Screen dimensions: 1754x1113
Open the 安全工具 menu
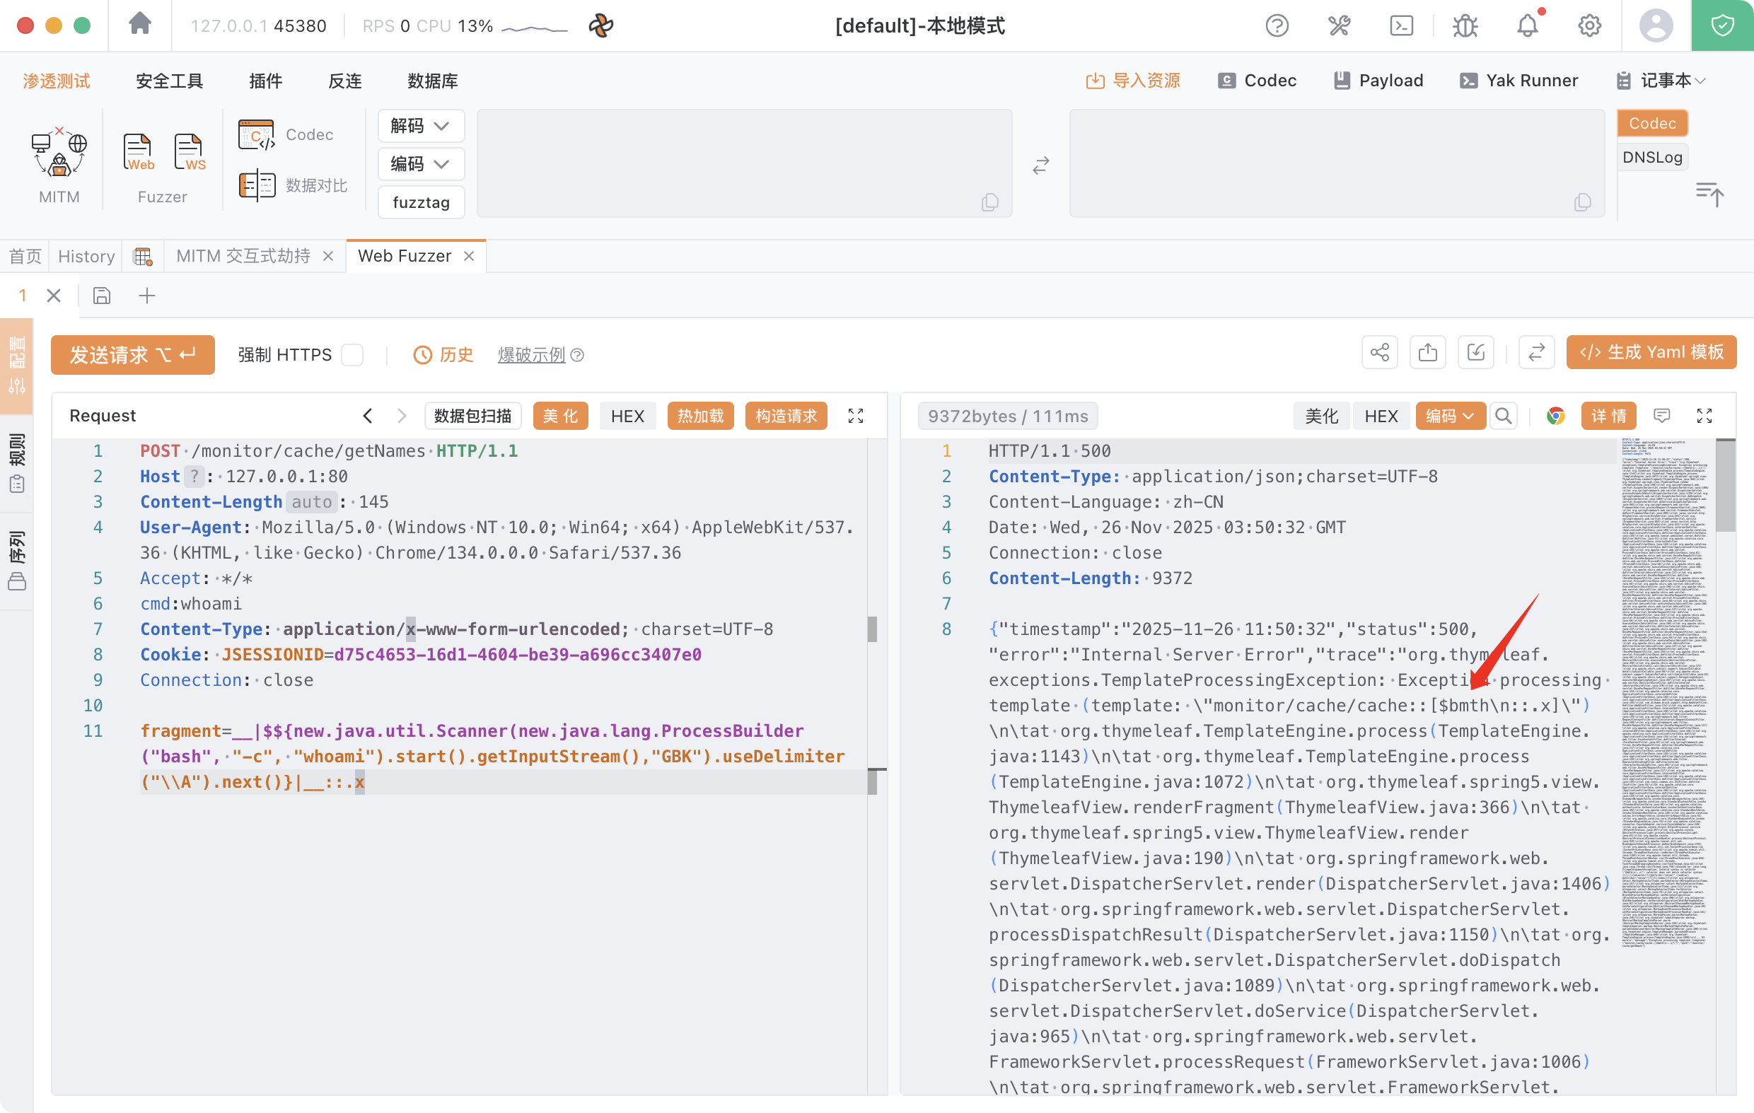click(169, 81)
